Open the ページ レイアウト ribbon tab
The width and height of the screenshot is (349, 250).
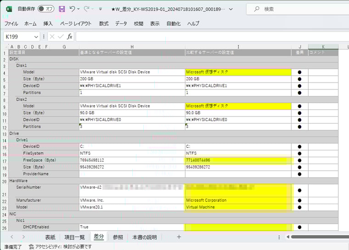(76, 23)
